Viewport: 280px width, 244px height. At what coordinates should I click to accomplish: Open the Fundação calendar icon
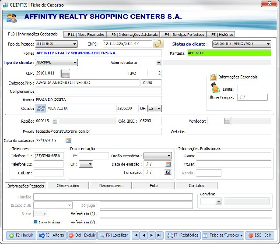click(x=168, y=172)
